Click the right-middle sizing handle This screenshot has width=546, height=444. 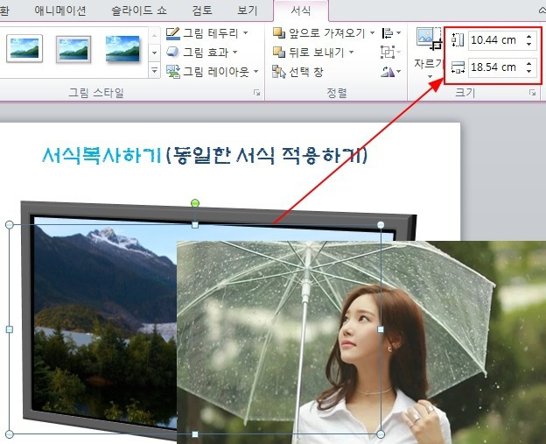381,329
